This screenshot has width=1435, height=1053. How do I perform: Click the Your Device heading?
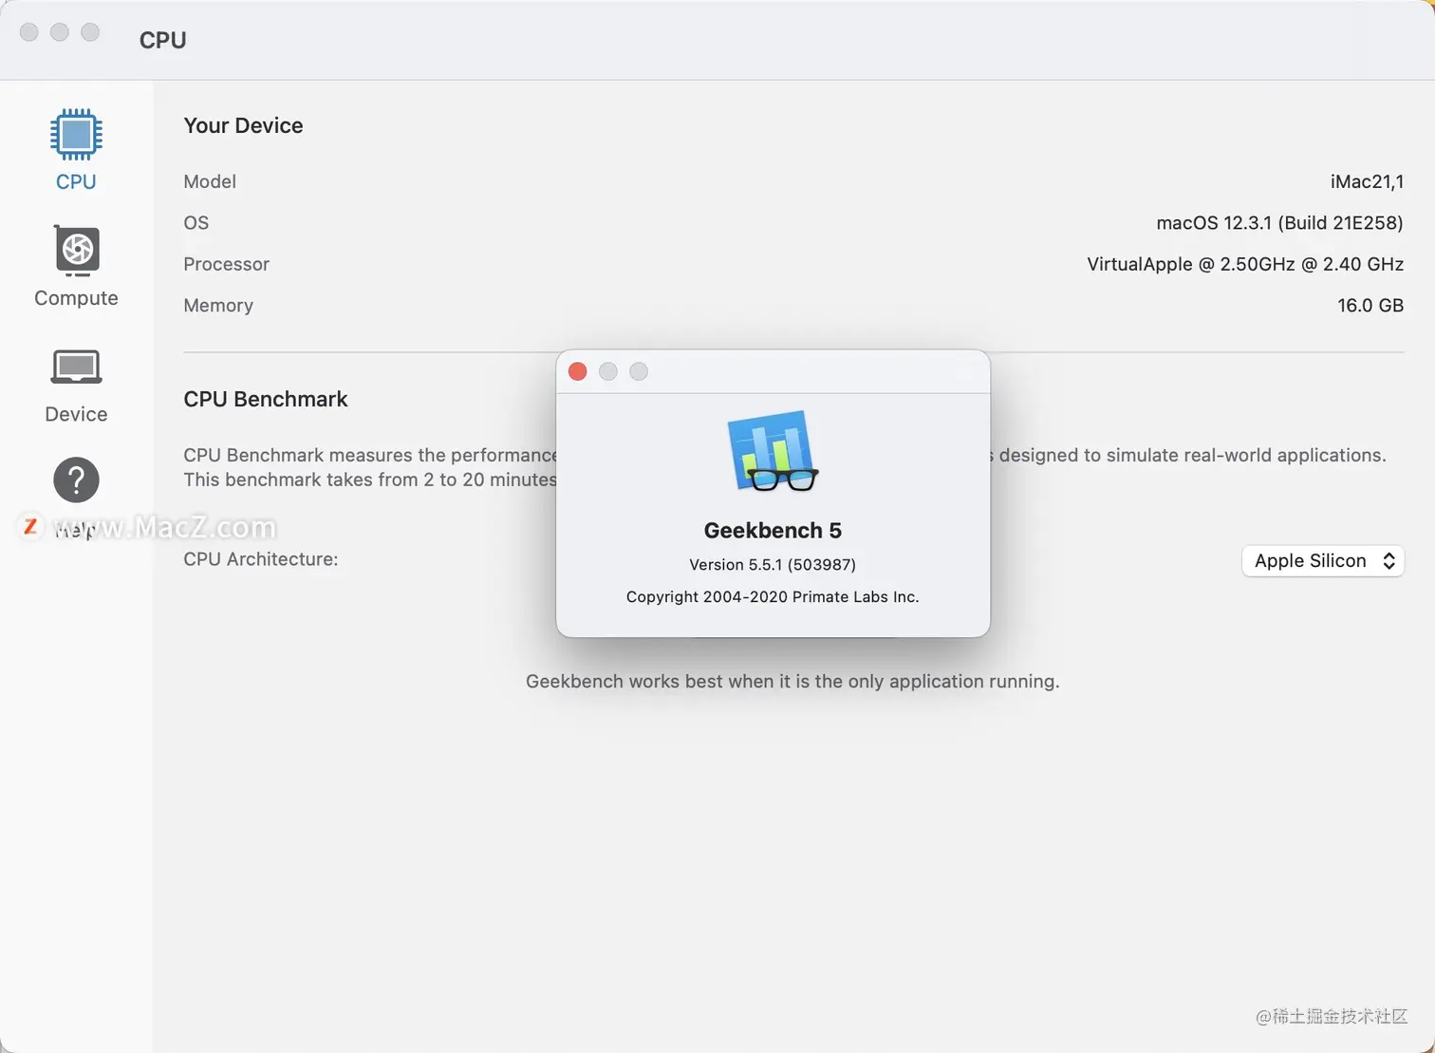(243, 125)
